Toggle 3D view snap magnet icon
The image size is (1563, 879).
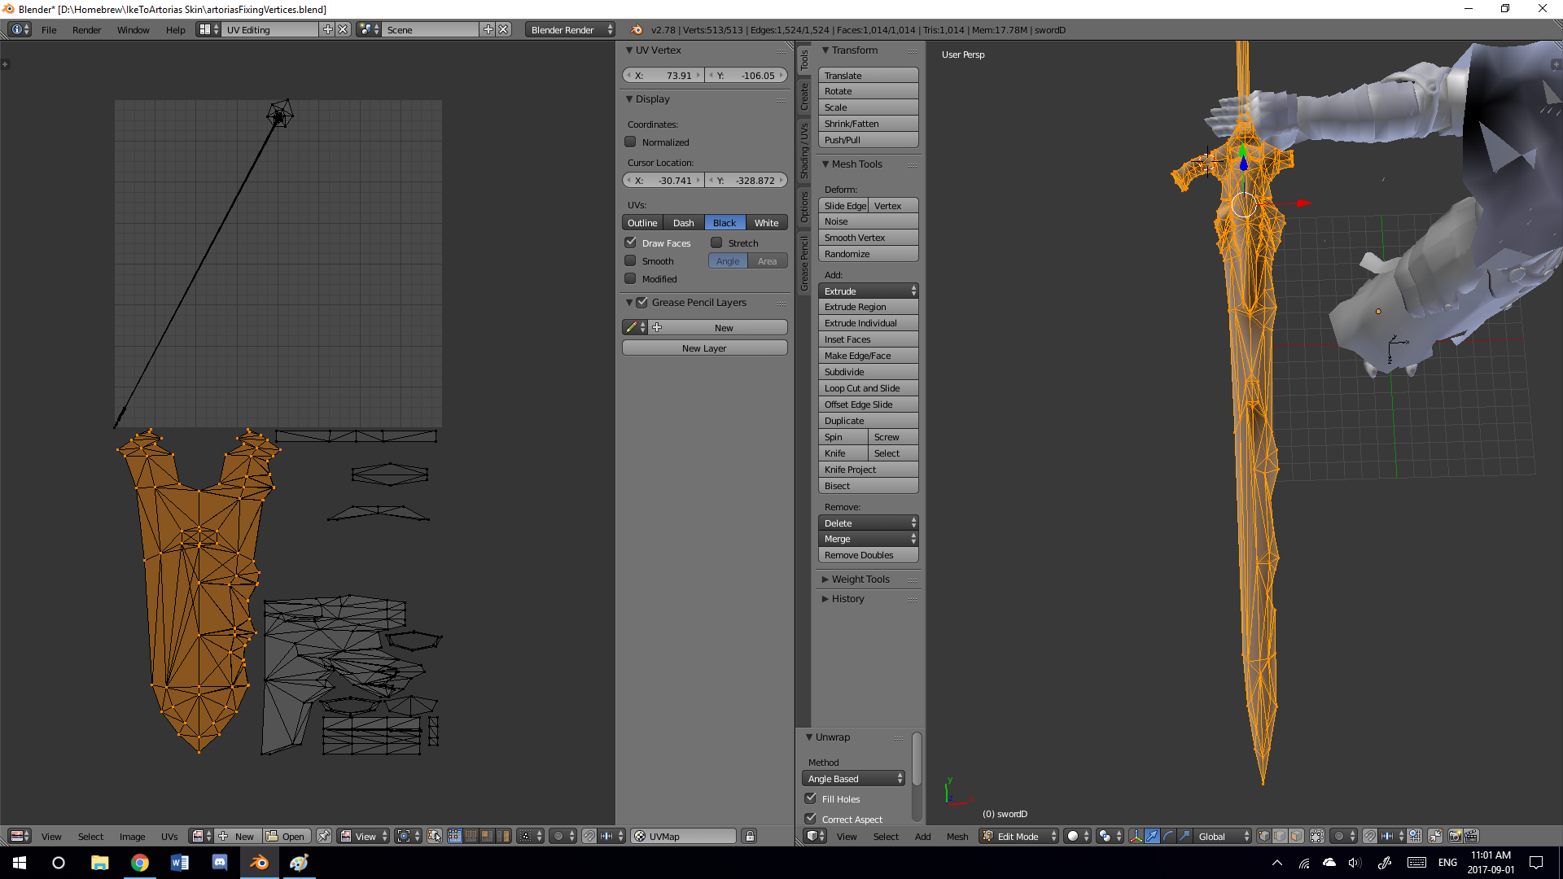(x=1370, y=836)
